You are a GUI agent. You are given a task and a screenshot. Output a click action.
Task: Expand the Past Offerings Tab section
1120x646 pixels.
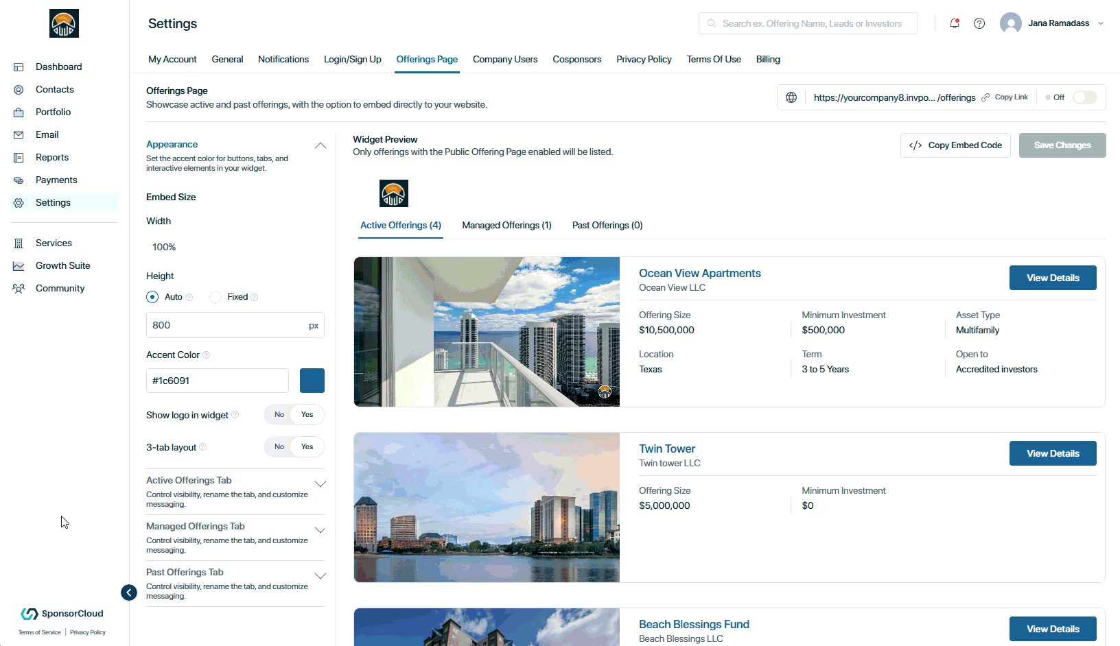click(x=320, y=575)
